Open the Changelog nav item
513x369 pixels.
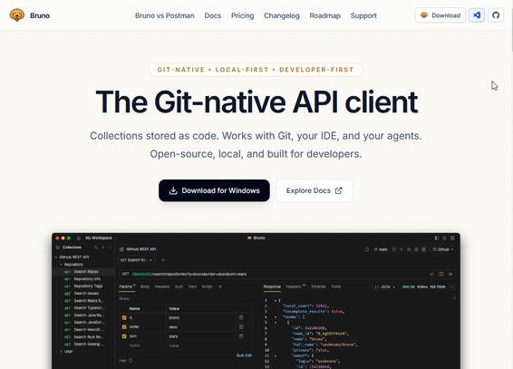click(282, 15)
